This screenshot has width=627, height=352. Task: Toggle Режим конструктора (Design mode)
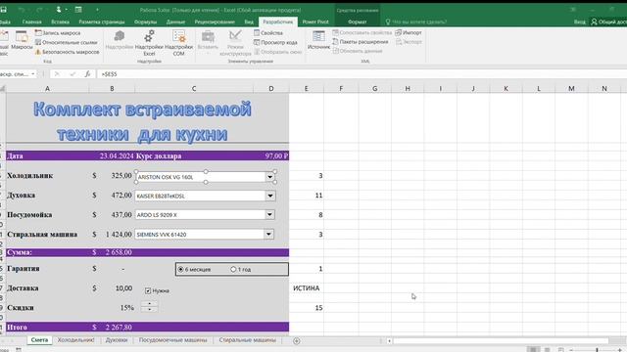coord(235,42)
